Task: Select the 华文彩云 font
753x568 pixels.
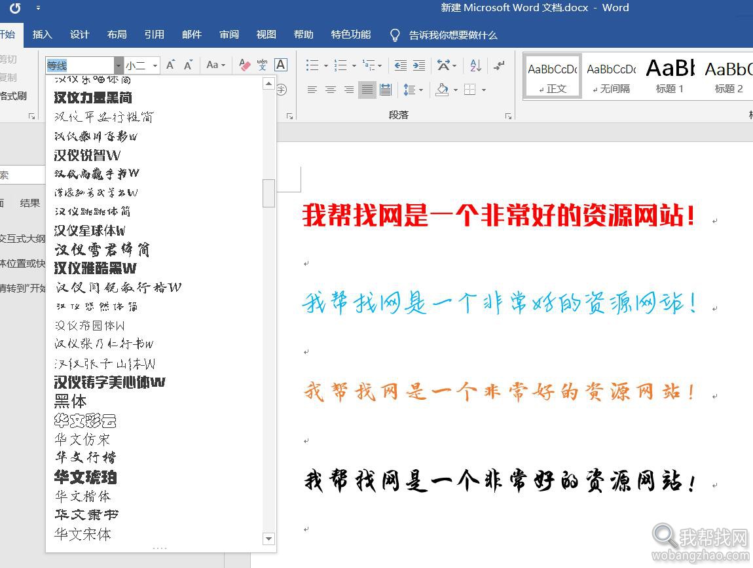Action: coord(85,421)
